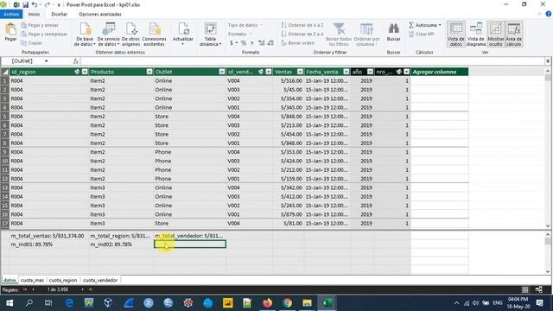Viewport: 553px width, 311px height.
Task: Open año column filter dropdown
Action: [x=370, y=72]
